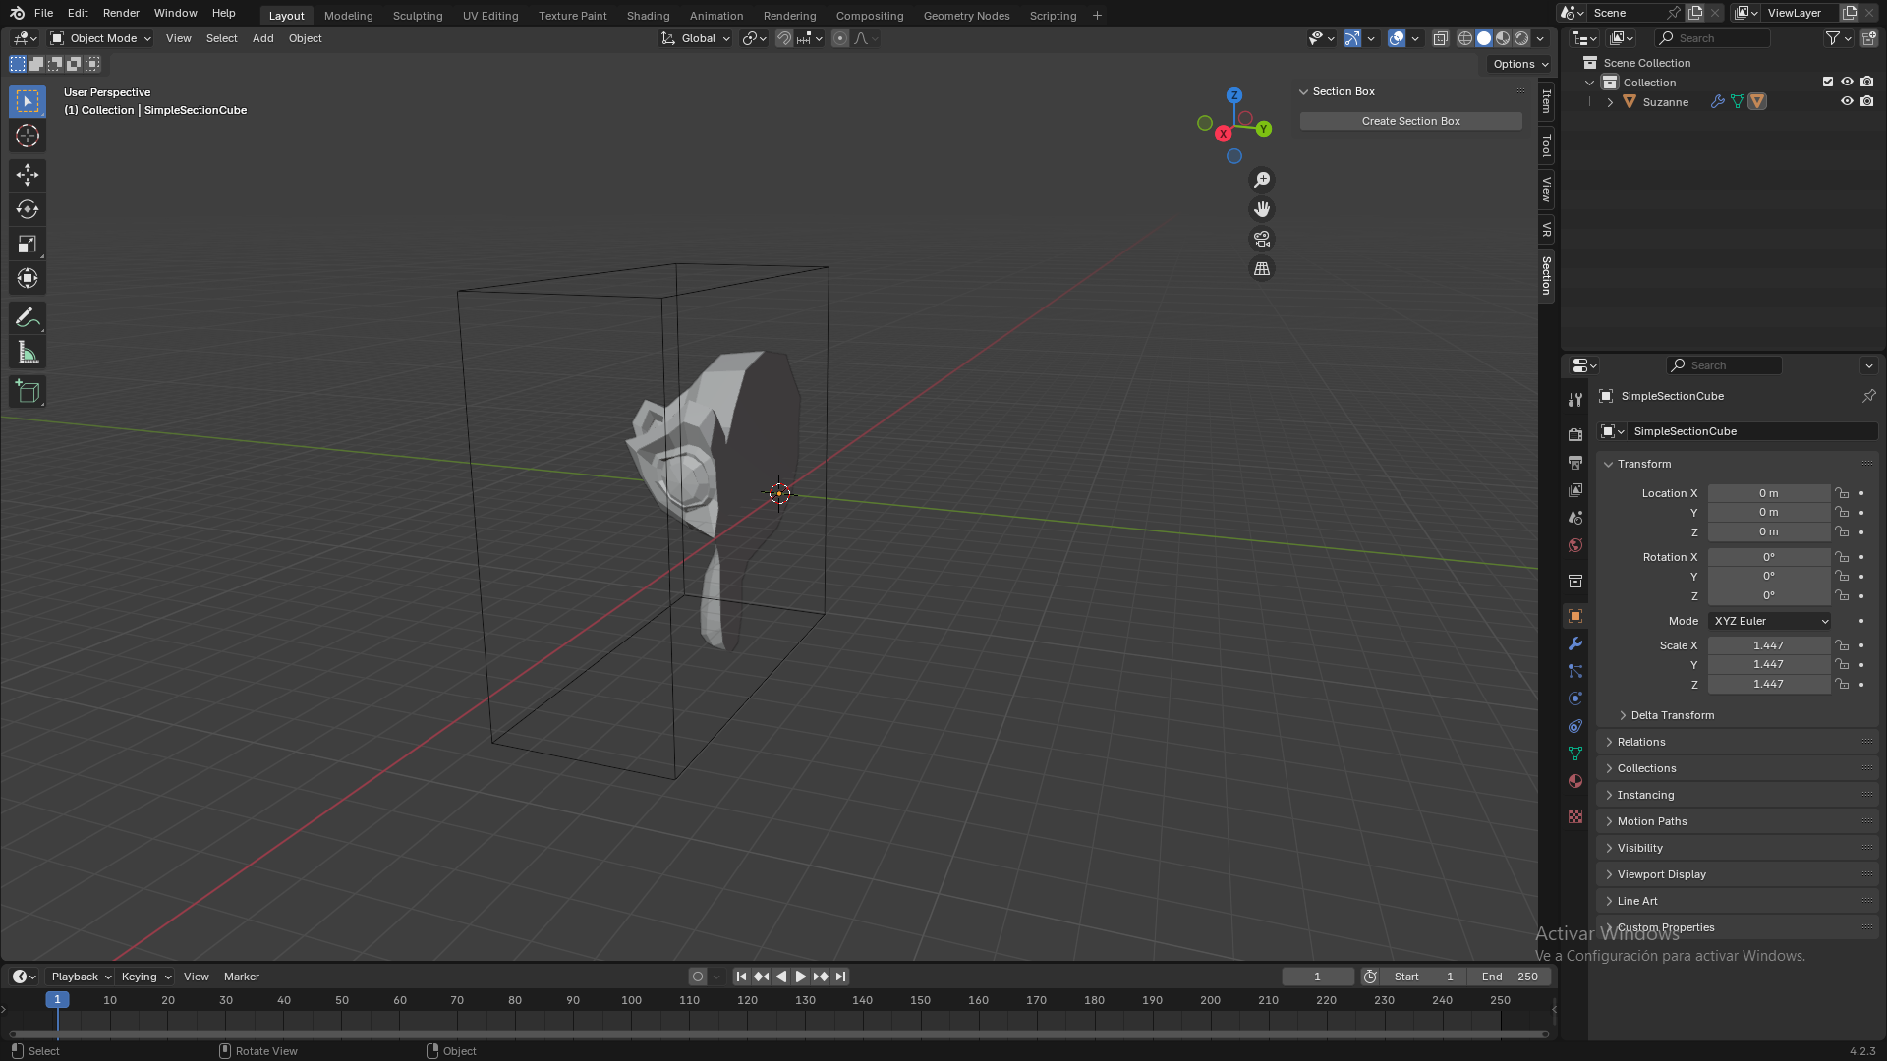The image size is (1887, 1061).
Task: Click the Create Section Box button
Action: pyautogui.click(x=1410, y=121)
